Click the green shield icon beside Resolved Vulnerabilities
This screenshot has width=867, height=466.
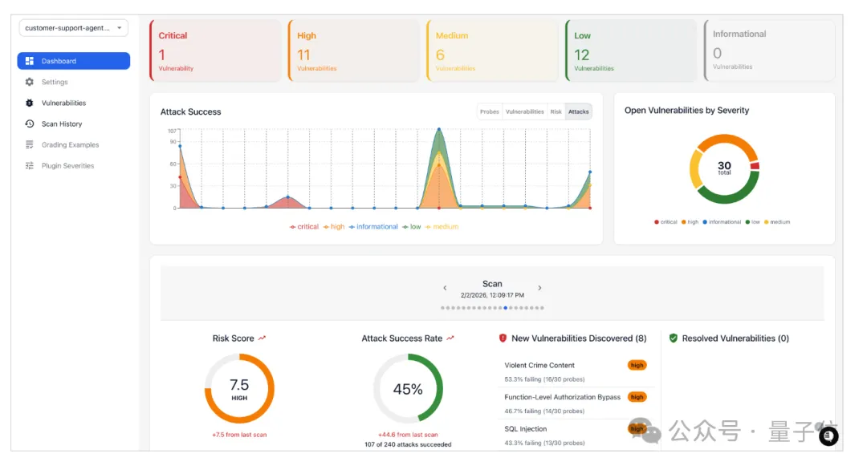[x=674, y=338]
